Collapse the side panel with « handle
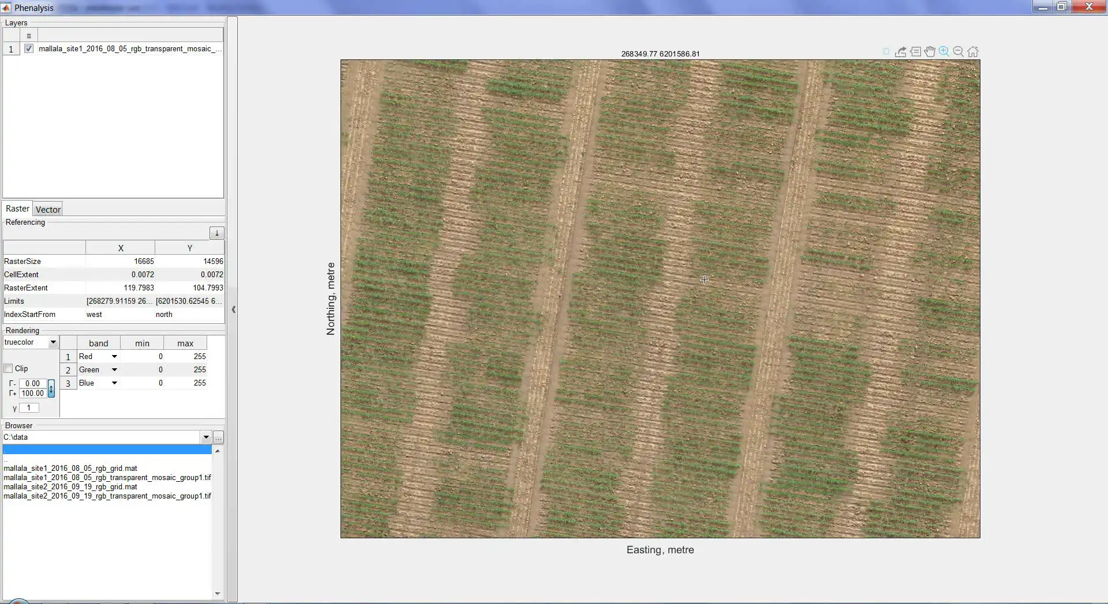 click(x=234, y=309)
